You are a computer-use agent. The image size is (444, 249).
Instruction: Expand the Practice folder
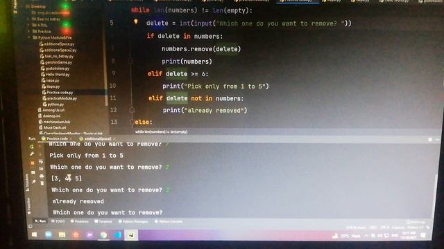pyautogui.click(x=28, y=31)
